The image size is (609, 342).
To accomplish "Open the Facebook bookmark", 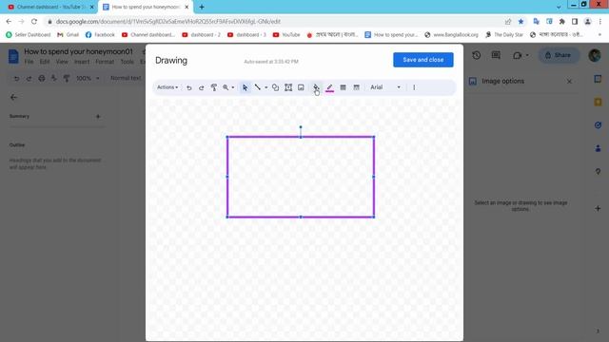I will (x=100, y=35).
